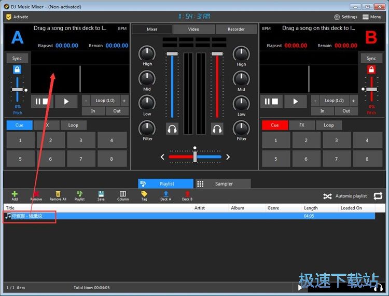This screenshot has width=389, height=296.
Task: Increase Deck A loop length with plus
Action: 124,101
